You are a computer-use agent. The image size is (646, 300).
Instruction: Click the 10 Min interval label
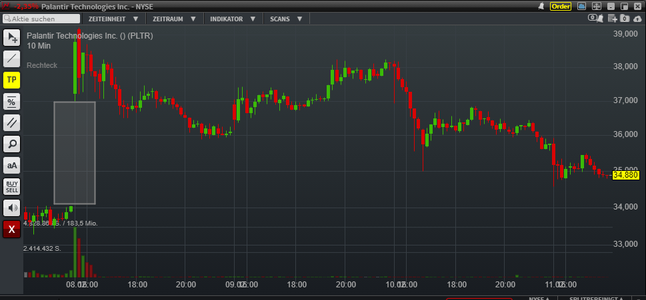click(x=39, y=46)
